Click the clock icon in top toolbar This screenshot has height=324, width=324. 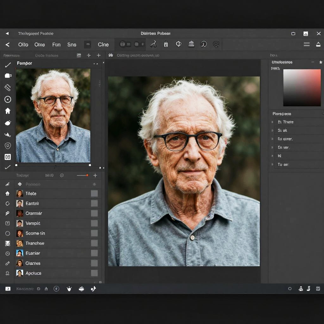point(204,44)
